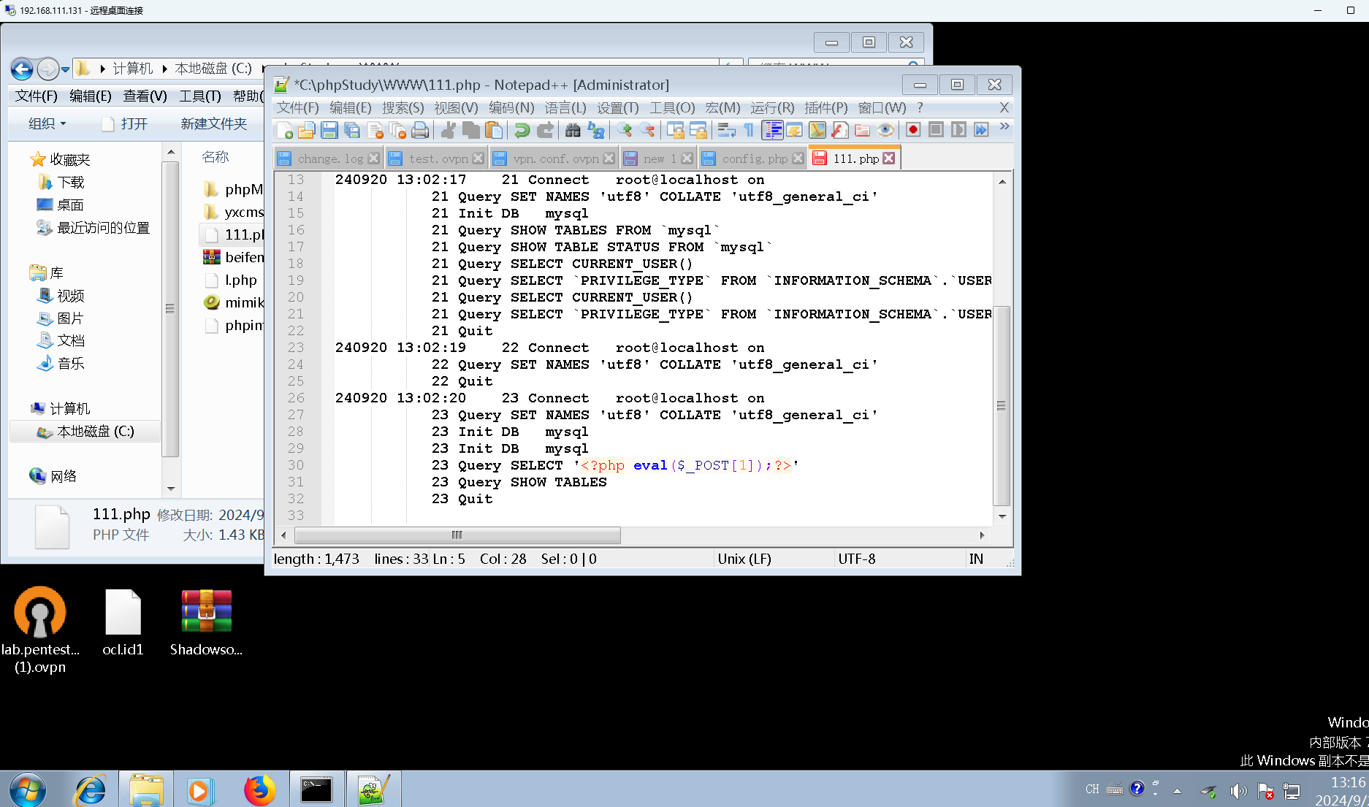
Task: Open the Replace toolbar icon
Action: point(596,130)
